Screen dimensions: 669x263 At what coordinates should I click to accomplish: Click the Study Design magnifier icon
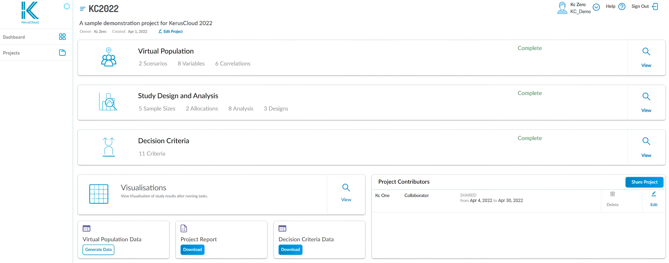point(646,96)
